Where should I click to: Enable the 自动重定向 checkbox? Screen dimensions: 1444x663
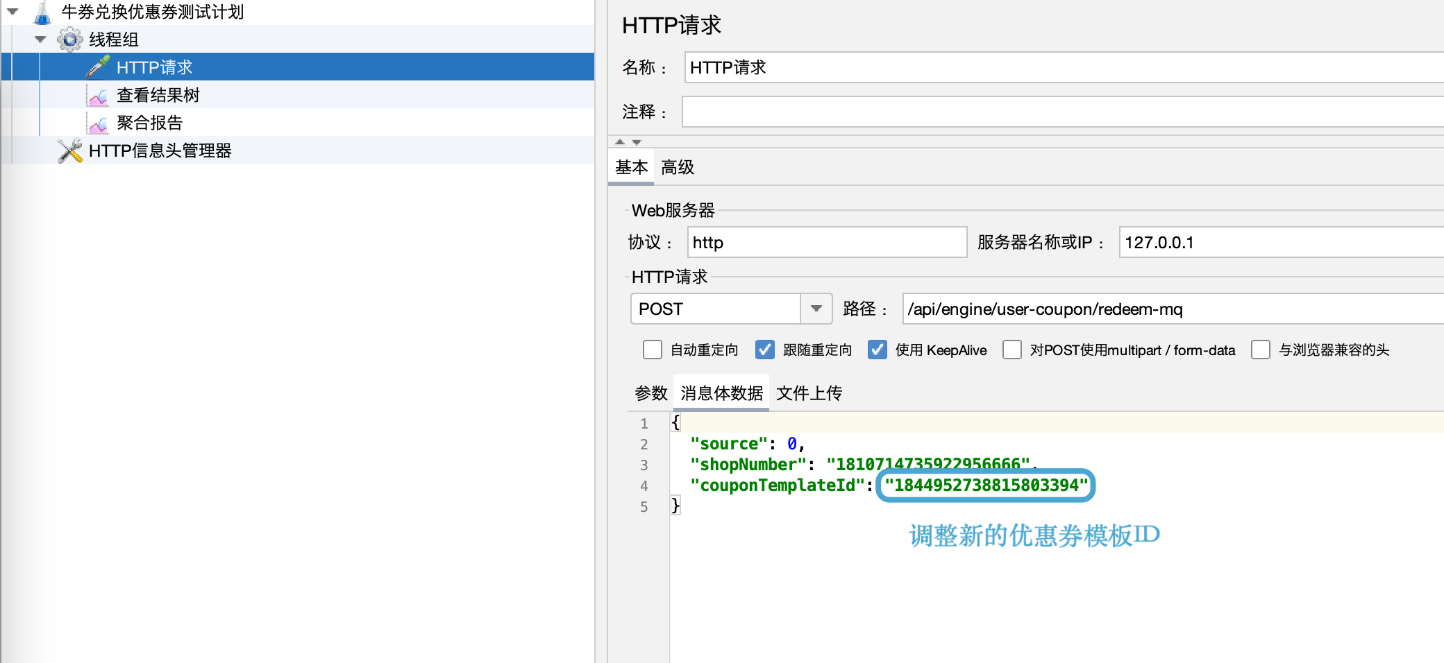(x=652, y=350)
